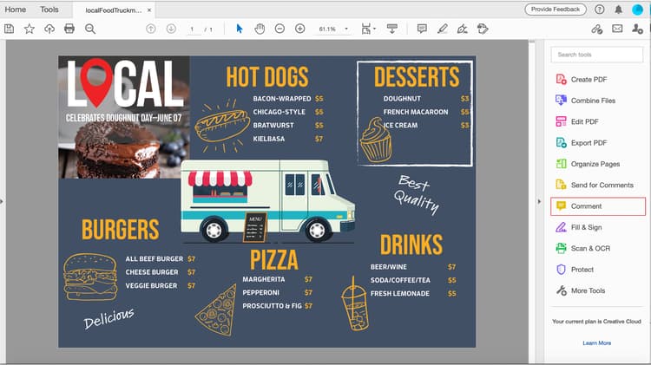Open the zoom percentage dropdown
Viewport: 651px width, 365px height.
pyautogui.click(x=346, y=29)
